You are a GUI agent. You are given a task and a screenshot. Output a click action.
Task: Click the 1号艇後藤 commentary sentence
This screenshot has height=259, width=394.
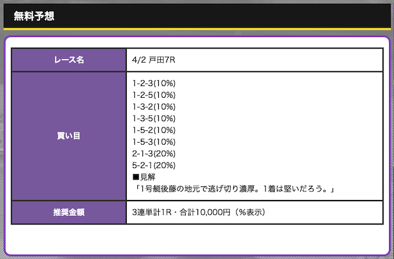coord(234,188)
